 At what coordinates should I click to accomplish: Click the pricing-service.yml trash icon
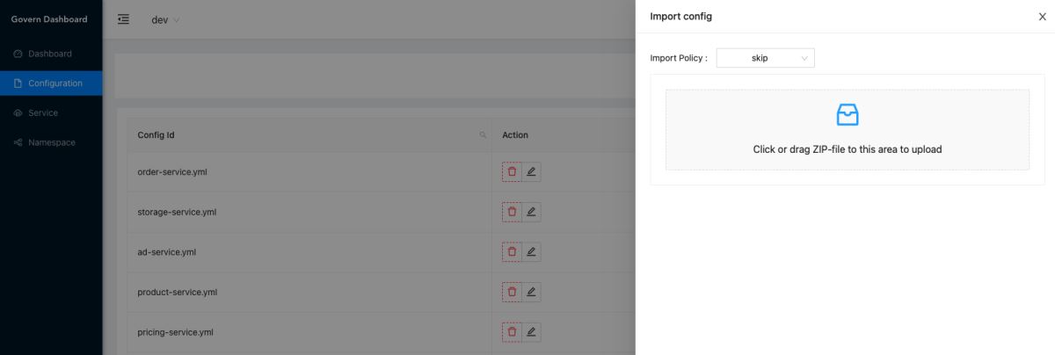(x=512, y=332)
